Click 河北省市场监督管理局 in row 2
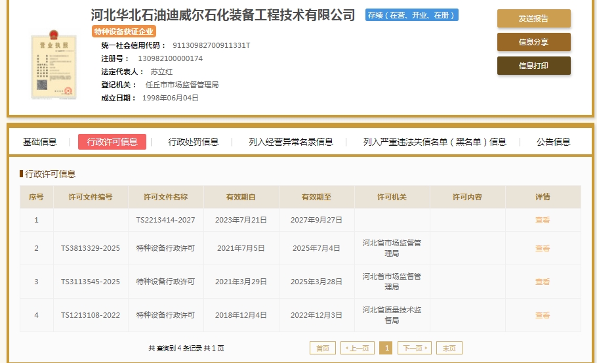 point(392,248)
